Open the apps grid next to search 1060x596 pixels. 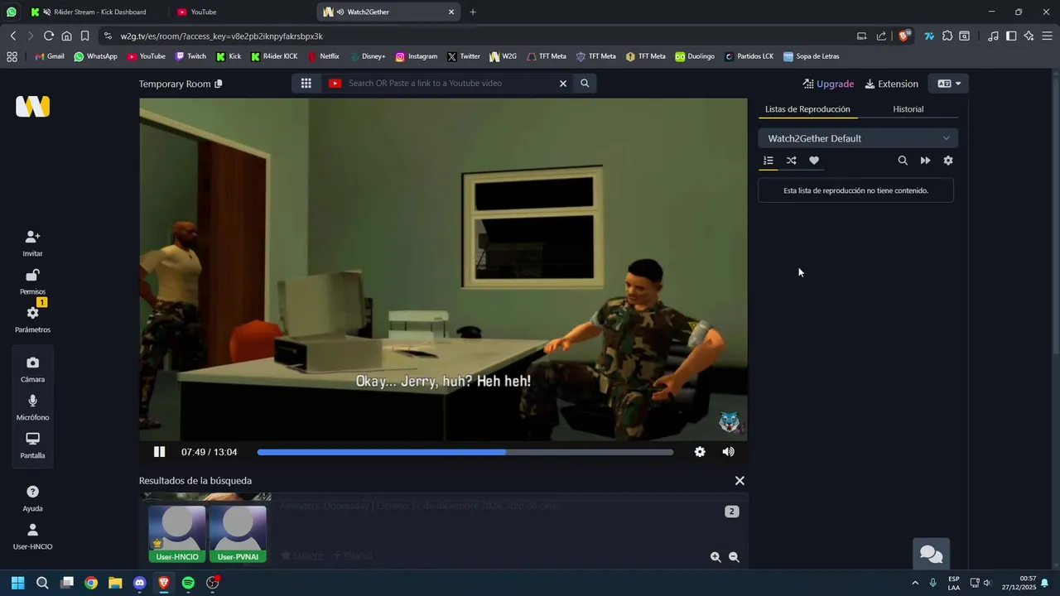[306, 83]
